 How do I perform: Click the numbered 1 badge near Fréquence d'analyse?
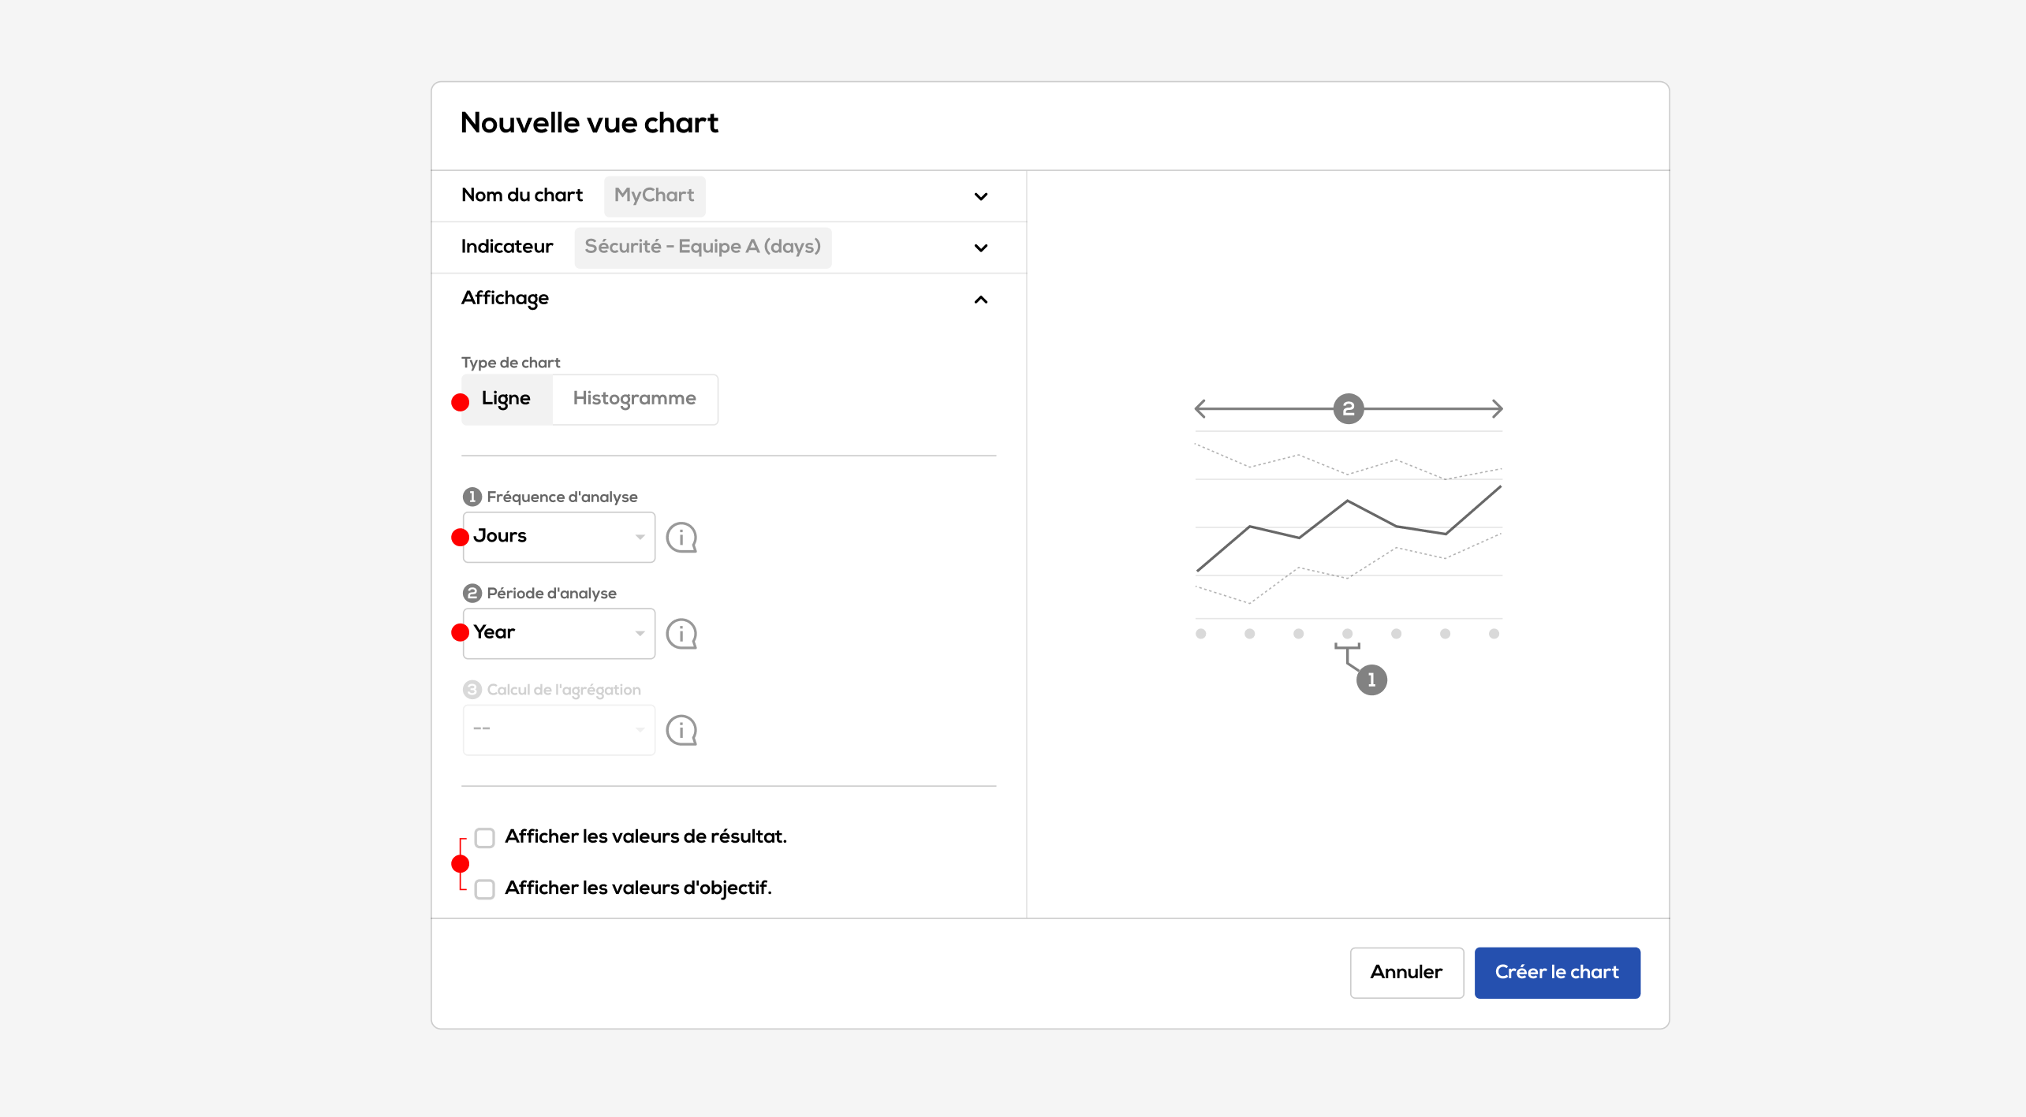pyautogui.click(x=472, y=497)
